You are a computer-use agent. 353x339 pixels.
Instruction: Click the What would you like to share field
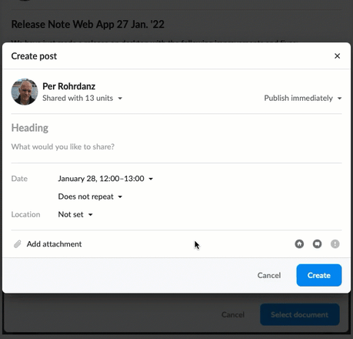176,146
